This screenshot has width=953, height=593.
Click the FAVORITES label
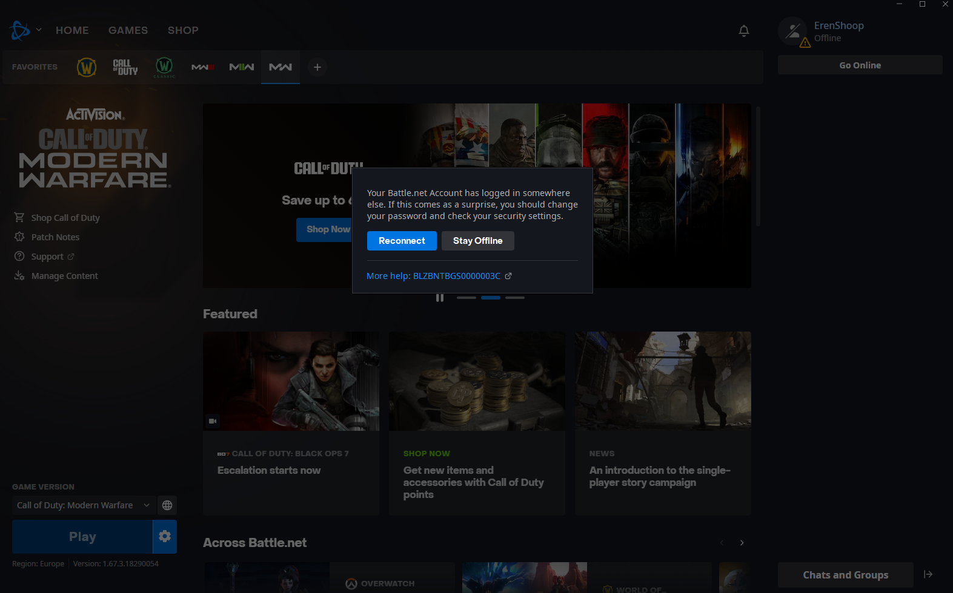pos(35,67)
